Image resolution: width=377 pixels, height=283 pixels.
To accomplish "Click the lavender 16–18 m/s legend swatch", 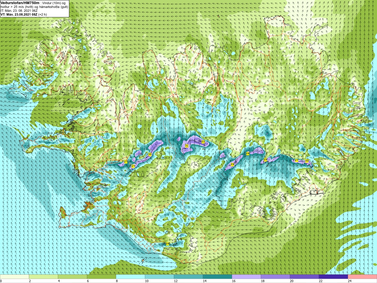I will [x=247, y=277].
